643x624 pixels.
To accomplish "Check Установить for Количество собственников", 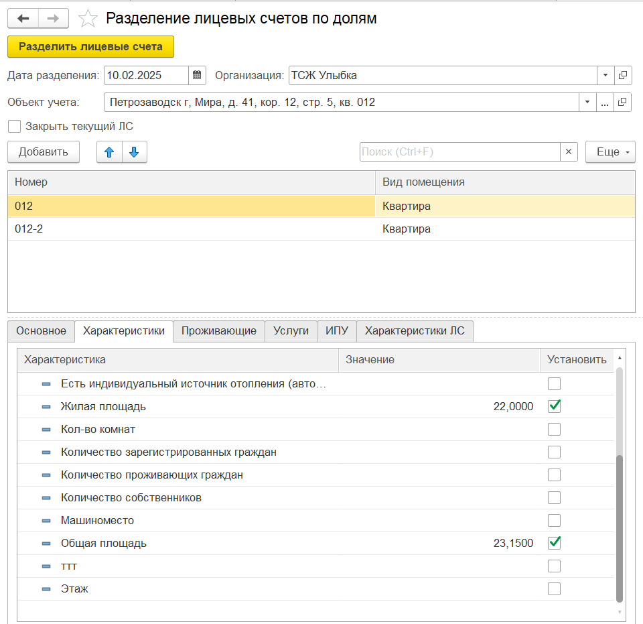I will click(554, 497).
